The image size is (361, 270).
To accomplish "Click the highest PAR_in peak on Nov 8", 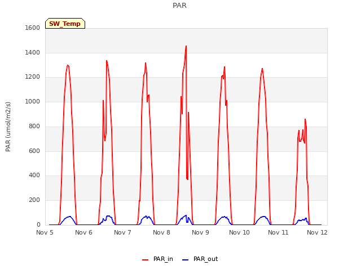I will tap(186, 46).
